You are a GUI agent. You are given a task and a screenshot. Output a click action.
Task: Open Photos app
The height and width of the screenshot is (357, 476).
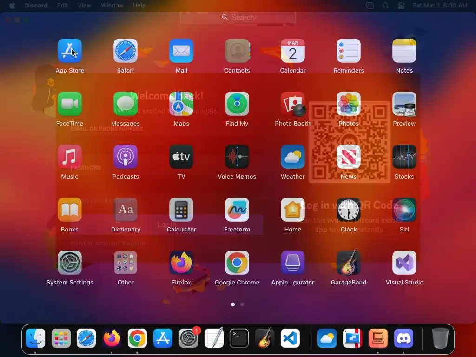(x=349, y=104)
